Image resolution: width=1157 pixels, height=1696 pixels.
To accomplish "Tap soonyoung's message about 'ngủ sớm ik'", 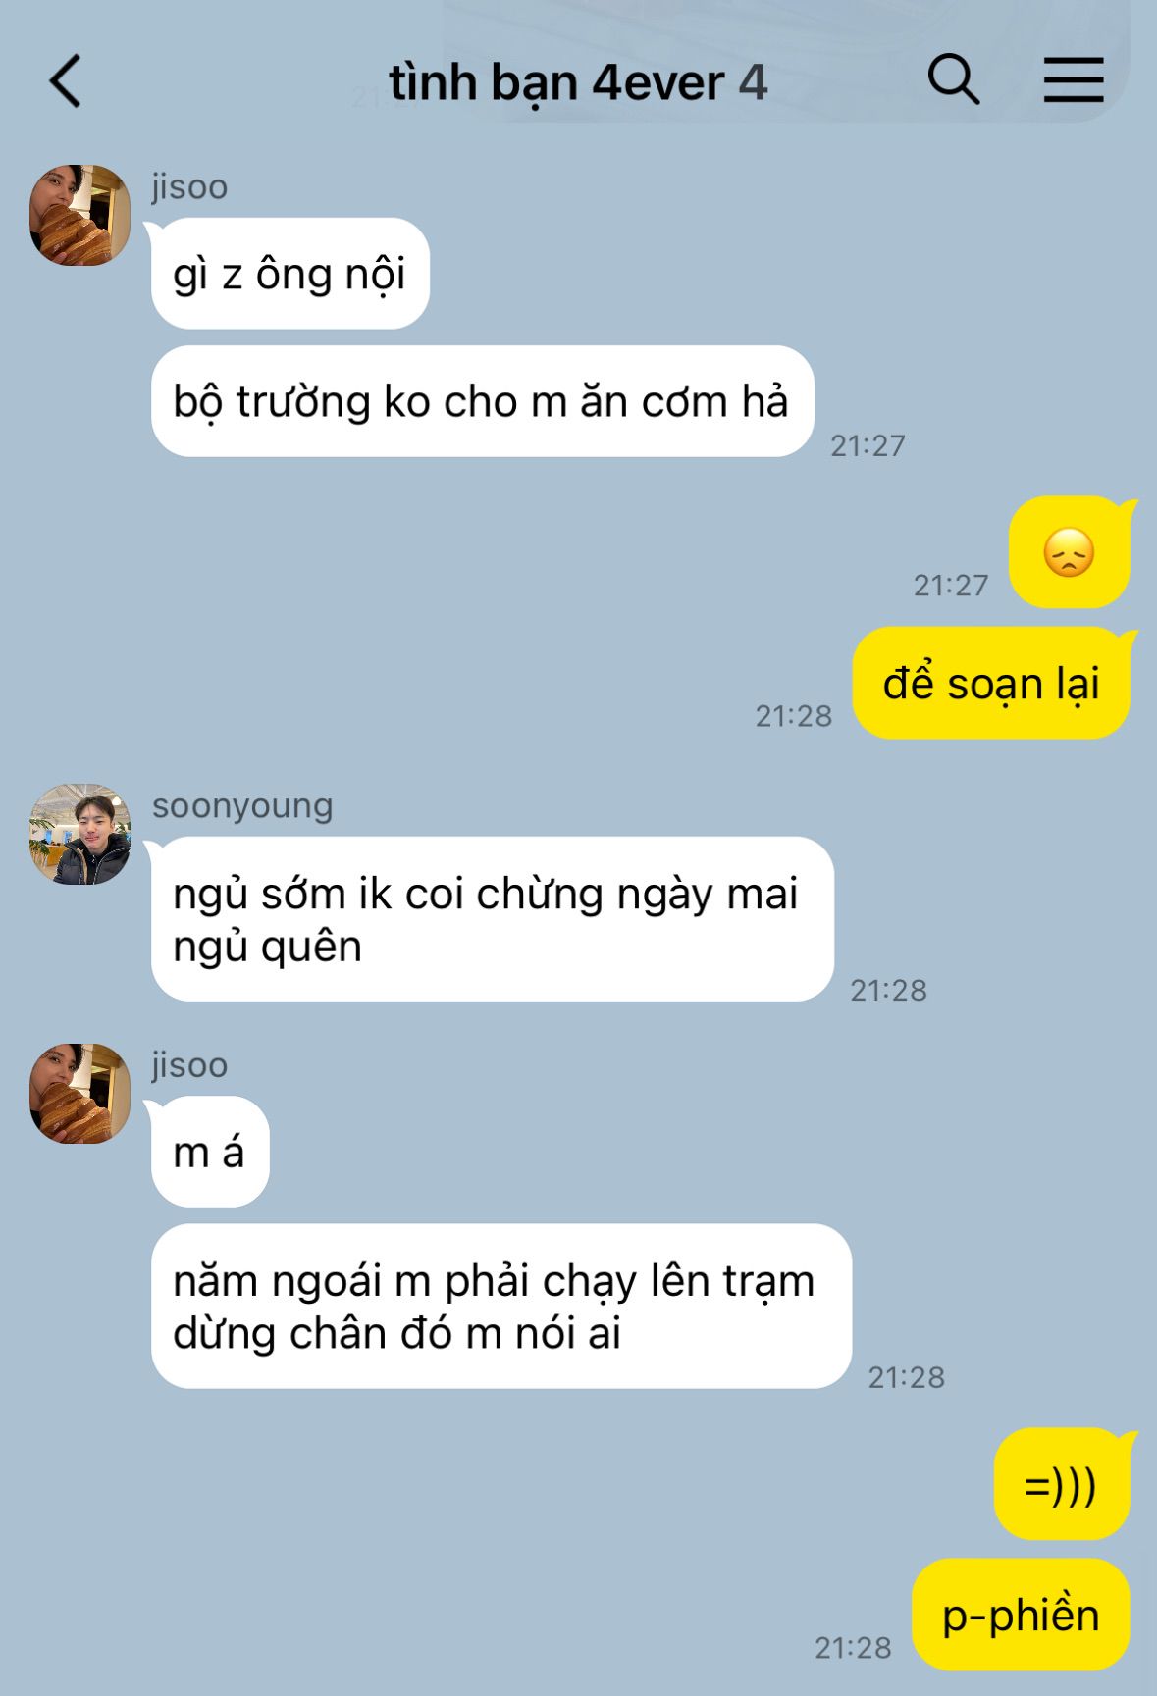I will tap(492, 919).
